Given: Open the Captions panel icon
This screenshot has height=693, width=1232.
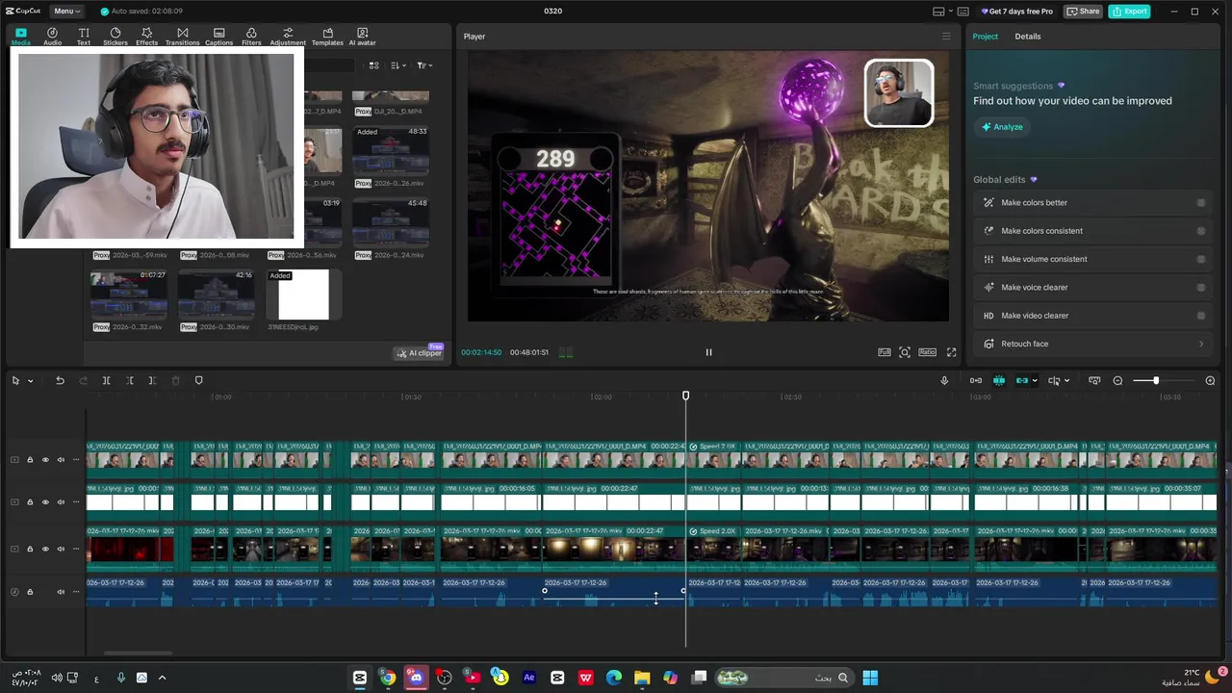Looking at the screenshot, I should click(x=218, y=37).
